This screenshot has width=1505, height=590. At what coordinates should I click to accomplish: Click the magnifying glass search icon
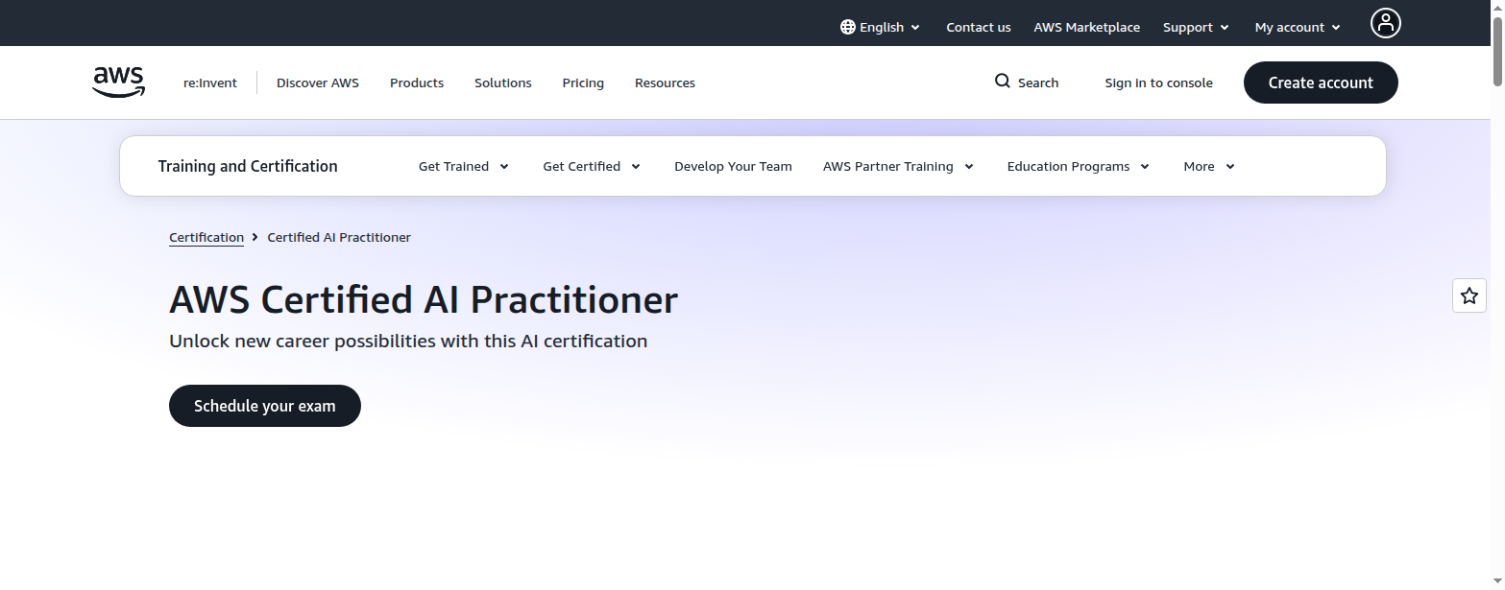(1002, 82)
